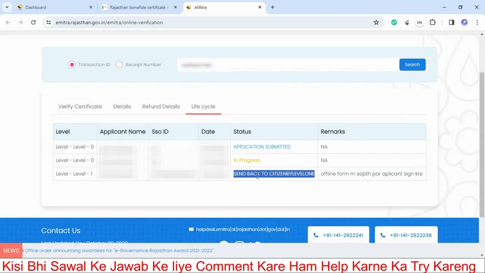Click the helpdesk email address link
The image size is (485, 273).
[243, 229]
